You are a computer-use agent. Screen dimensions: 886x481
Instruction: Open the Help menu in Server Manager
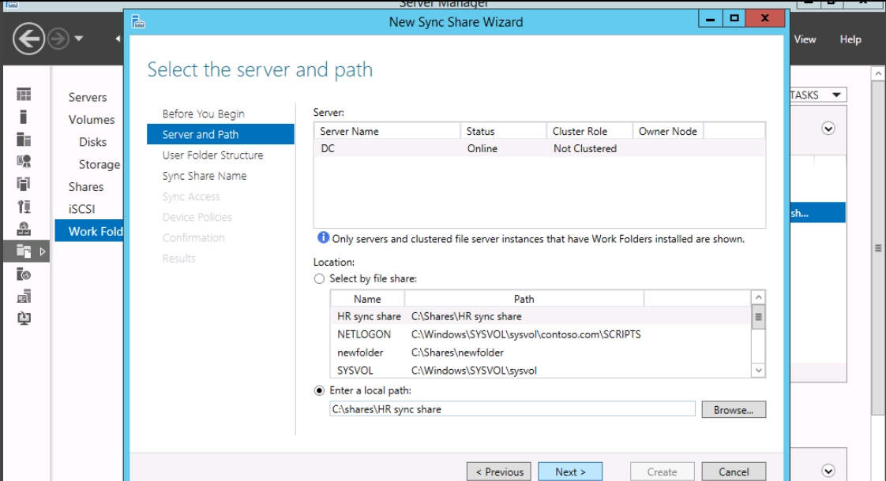(x=850, y=39)
